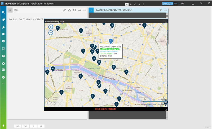Click terminal window scrollbar down arrow
212x129 pixels.
pyautogui.click(x=167, y=118)
